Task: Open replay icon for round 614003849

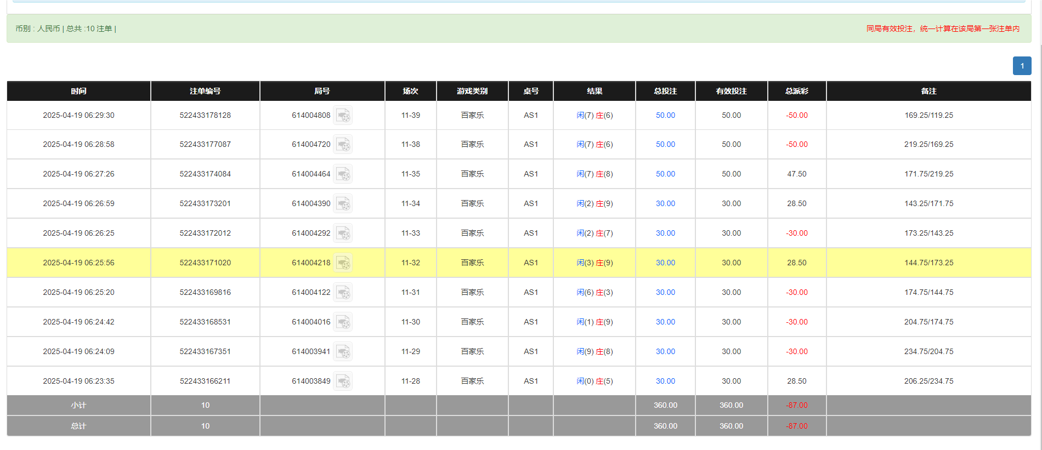Action: tap(343, 381)
